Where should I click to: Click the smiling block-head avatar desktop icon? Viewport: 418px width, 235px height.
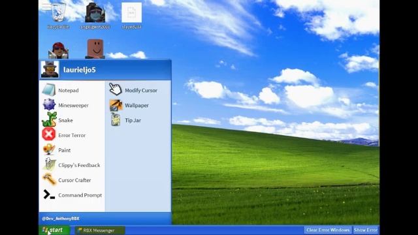click(95, 49)
